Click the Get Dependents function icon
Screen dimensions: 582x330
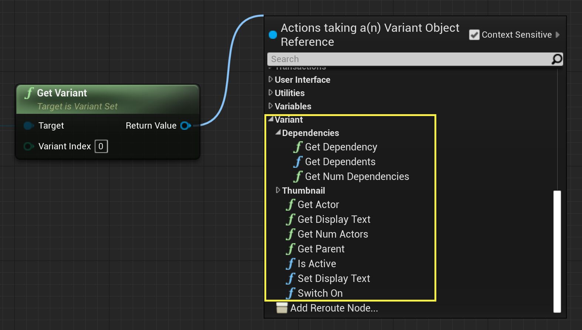pyautogui.click(x=298, y=162)
